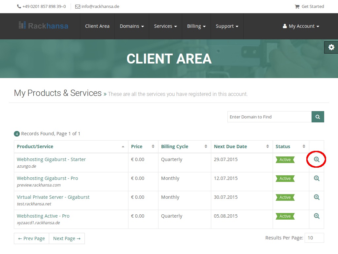Go to the Next Page button
Viewport: 338px width, 254px height.
67,238
